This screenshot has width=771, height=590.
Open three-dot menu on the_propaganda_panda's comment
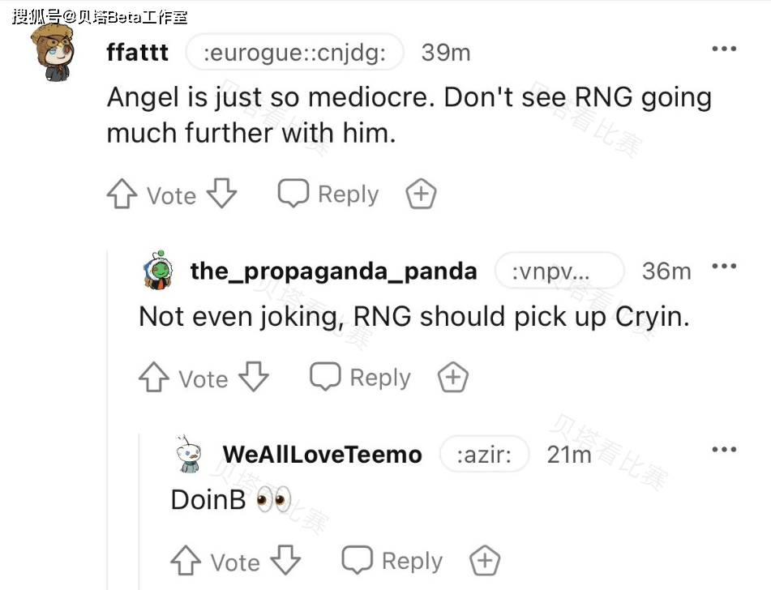coord(724,266)
